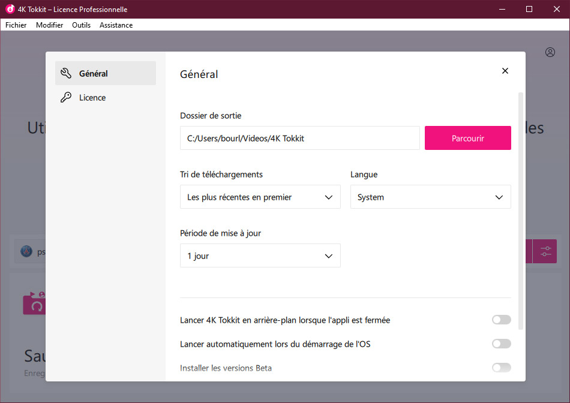Toggle Installer les versions Beta switch

point(501,368)
